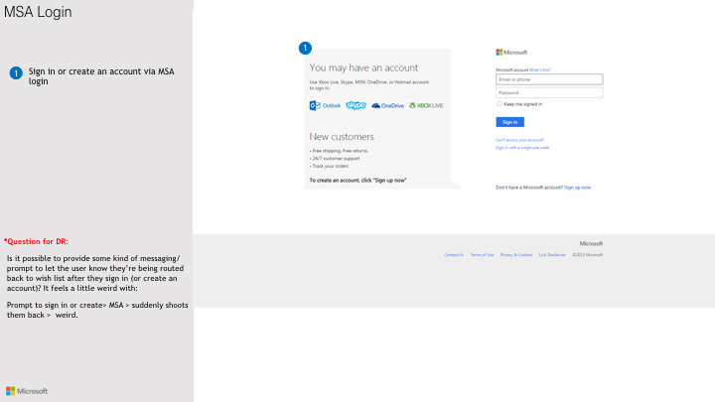Click the Microsoft text in the page footer

pos(591,244)
